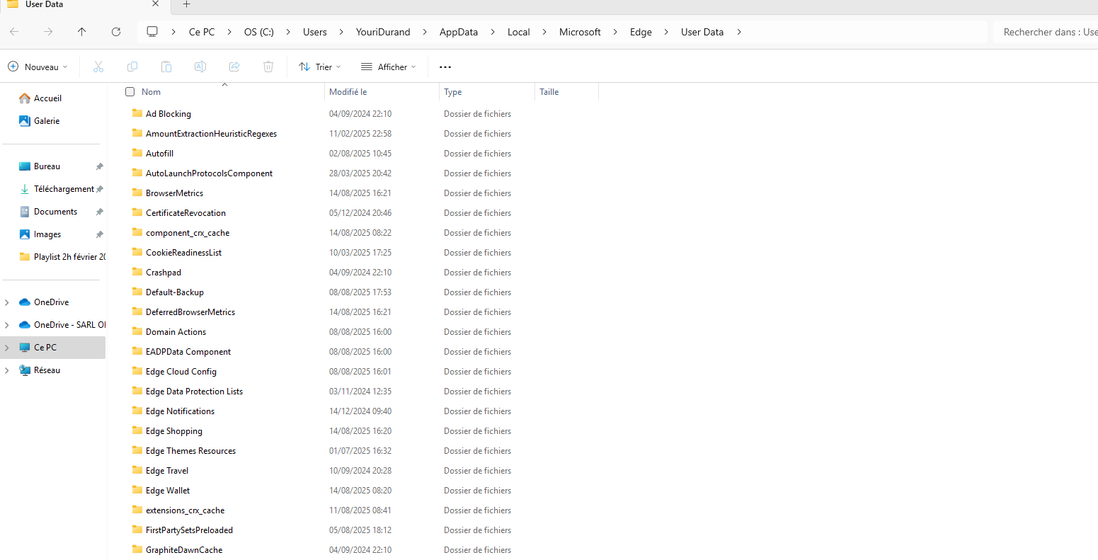Go up one folder with Up arrow
Screen dimensions: 1098x560
(82, 32)
